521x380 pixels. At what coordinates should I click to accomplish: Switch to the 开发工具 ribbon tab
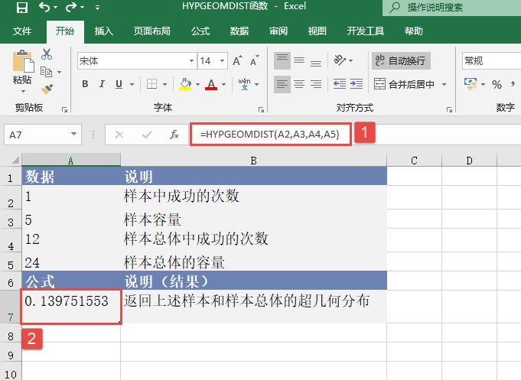click(365, 31)
